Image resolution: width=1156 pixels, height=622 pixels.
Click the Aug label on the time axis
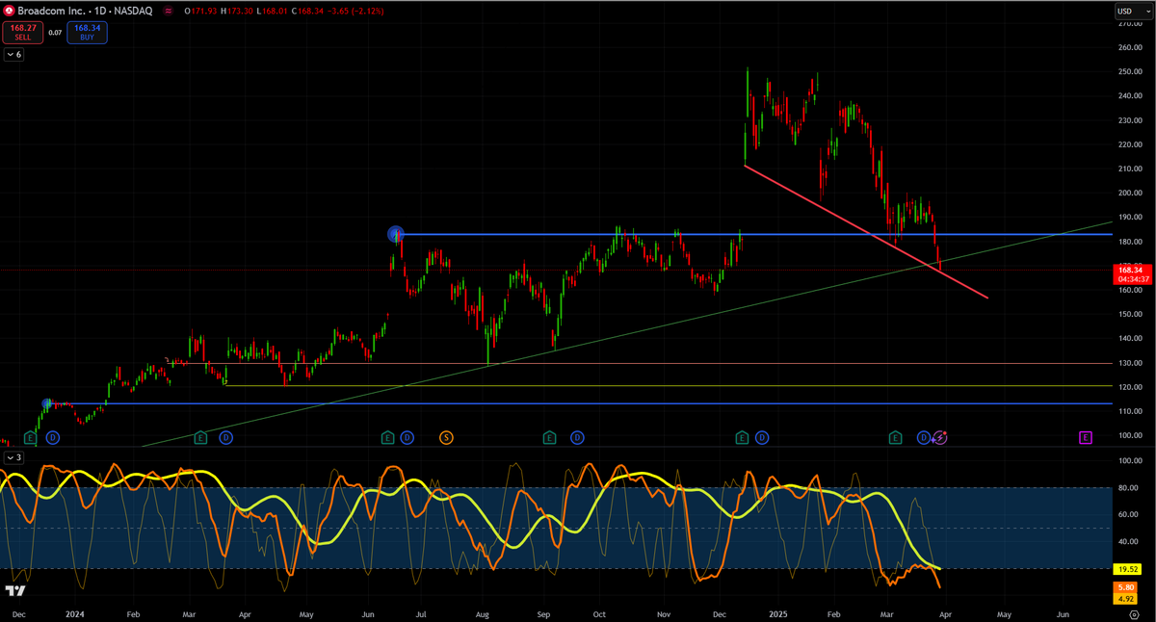click(483, 612)
